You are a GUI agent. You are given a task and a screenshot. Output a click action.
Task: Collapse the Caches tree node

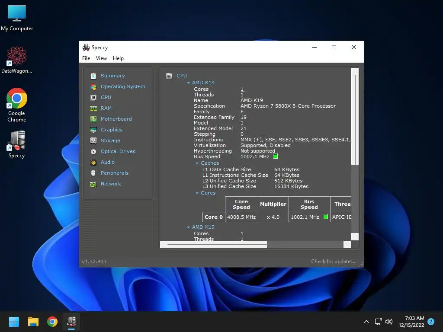tap(197, 163)
